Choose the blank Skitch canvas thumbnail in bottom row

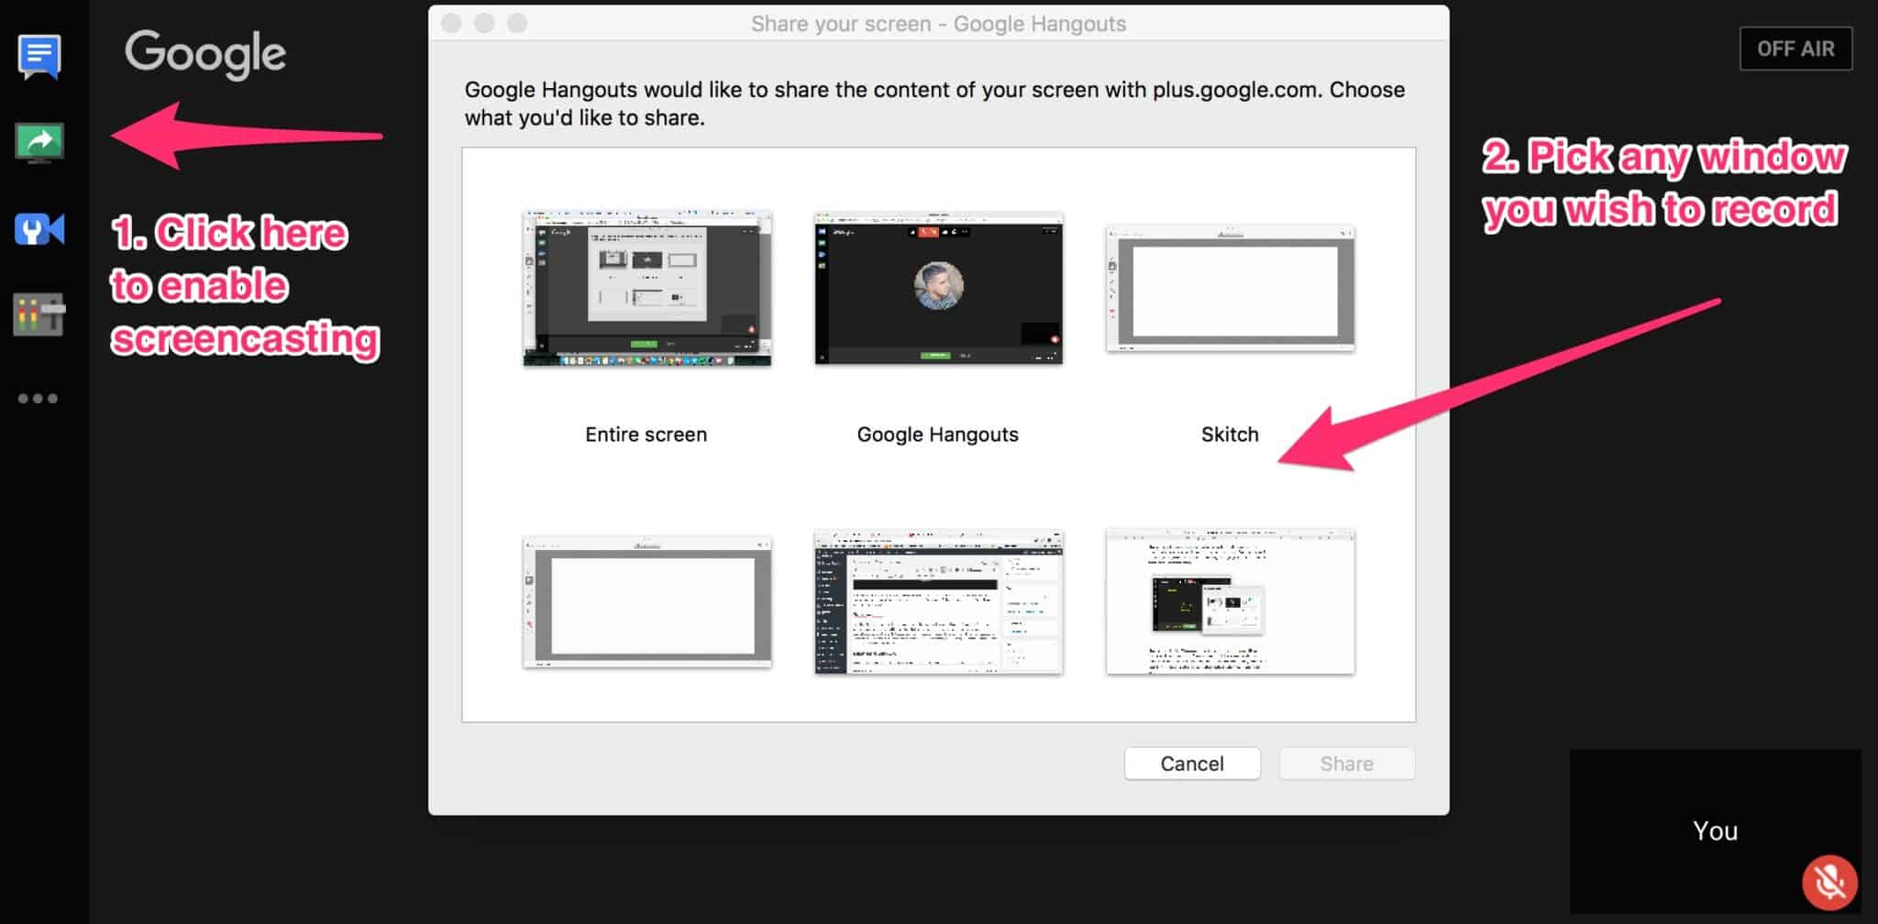pos(646,602)
